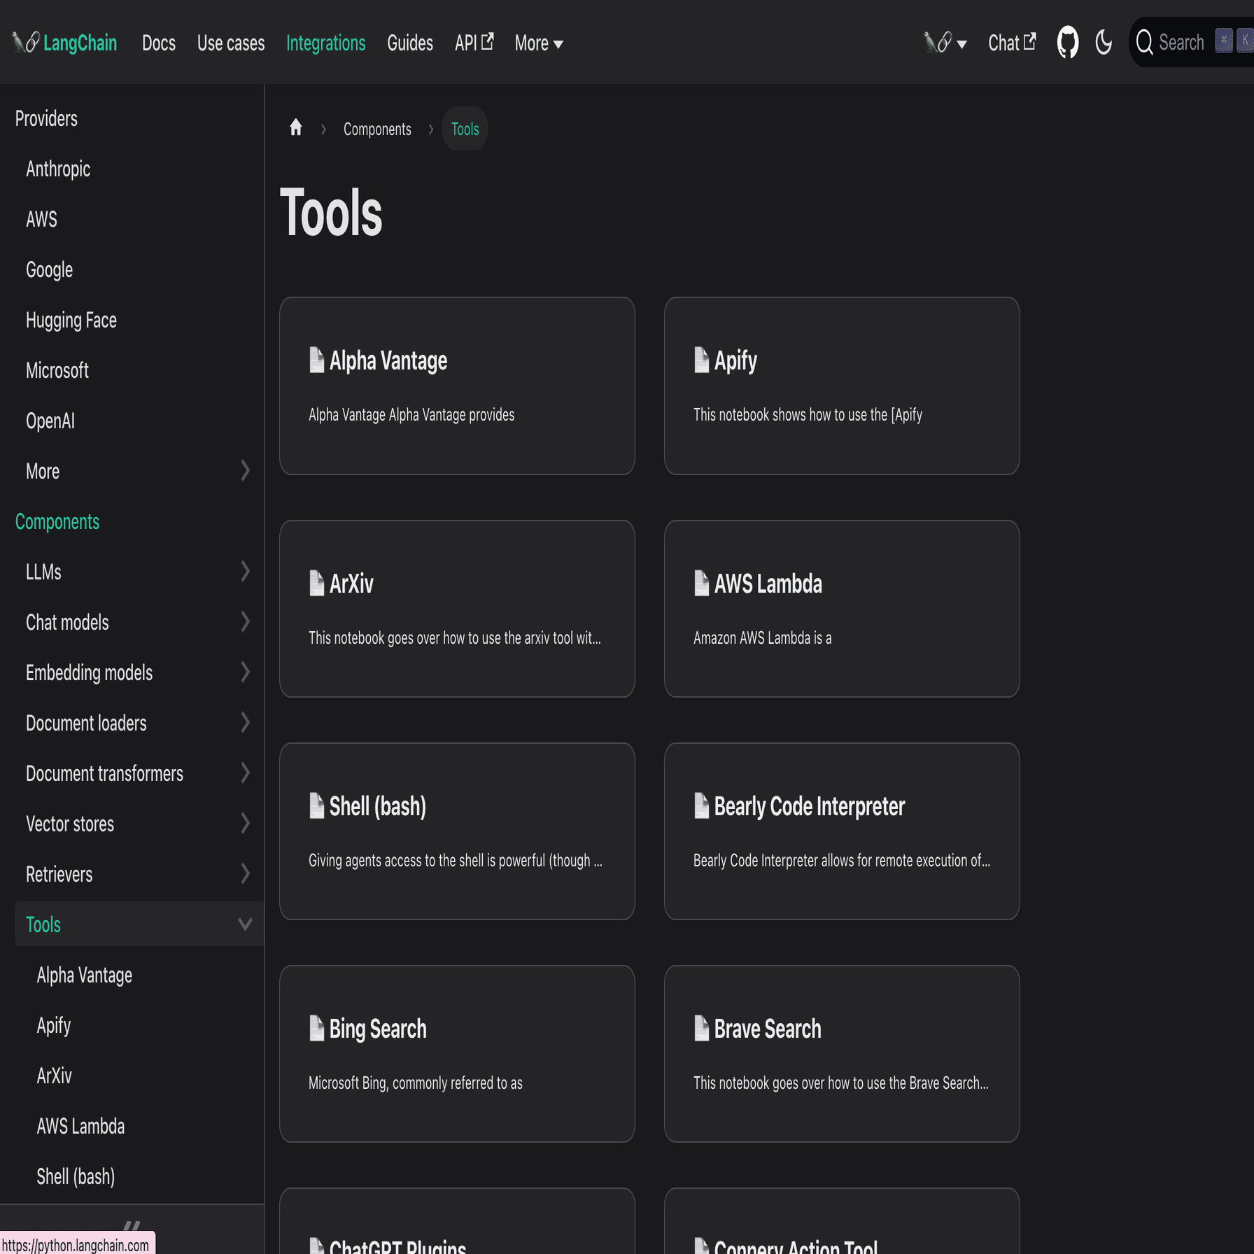
Task: Open the ArXiv tool card title
Action: coord(351,584)
